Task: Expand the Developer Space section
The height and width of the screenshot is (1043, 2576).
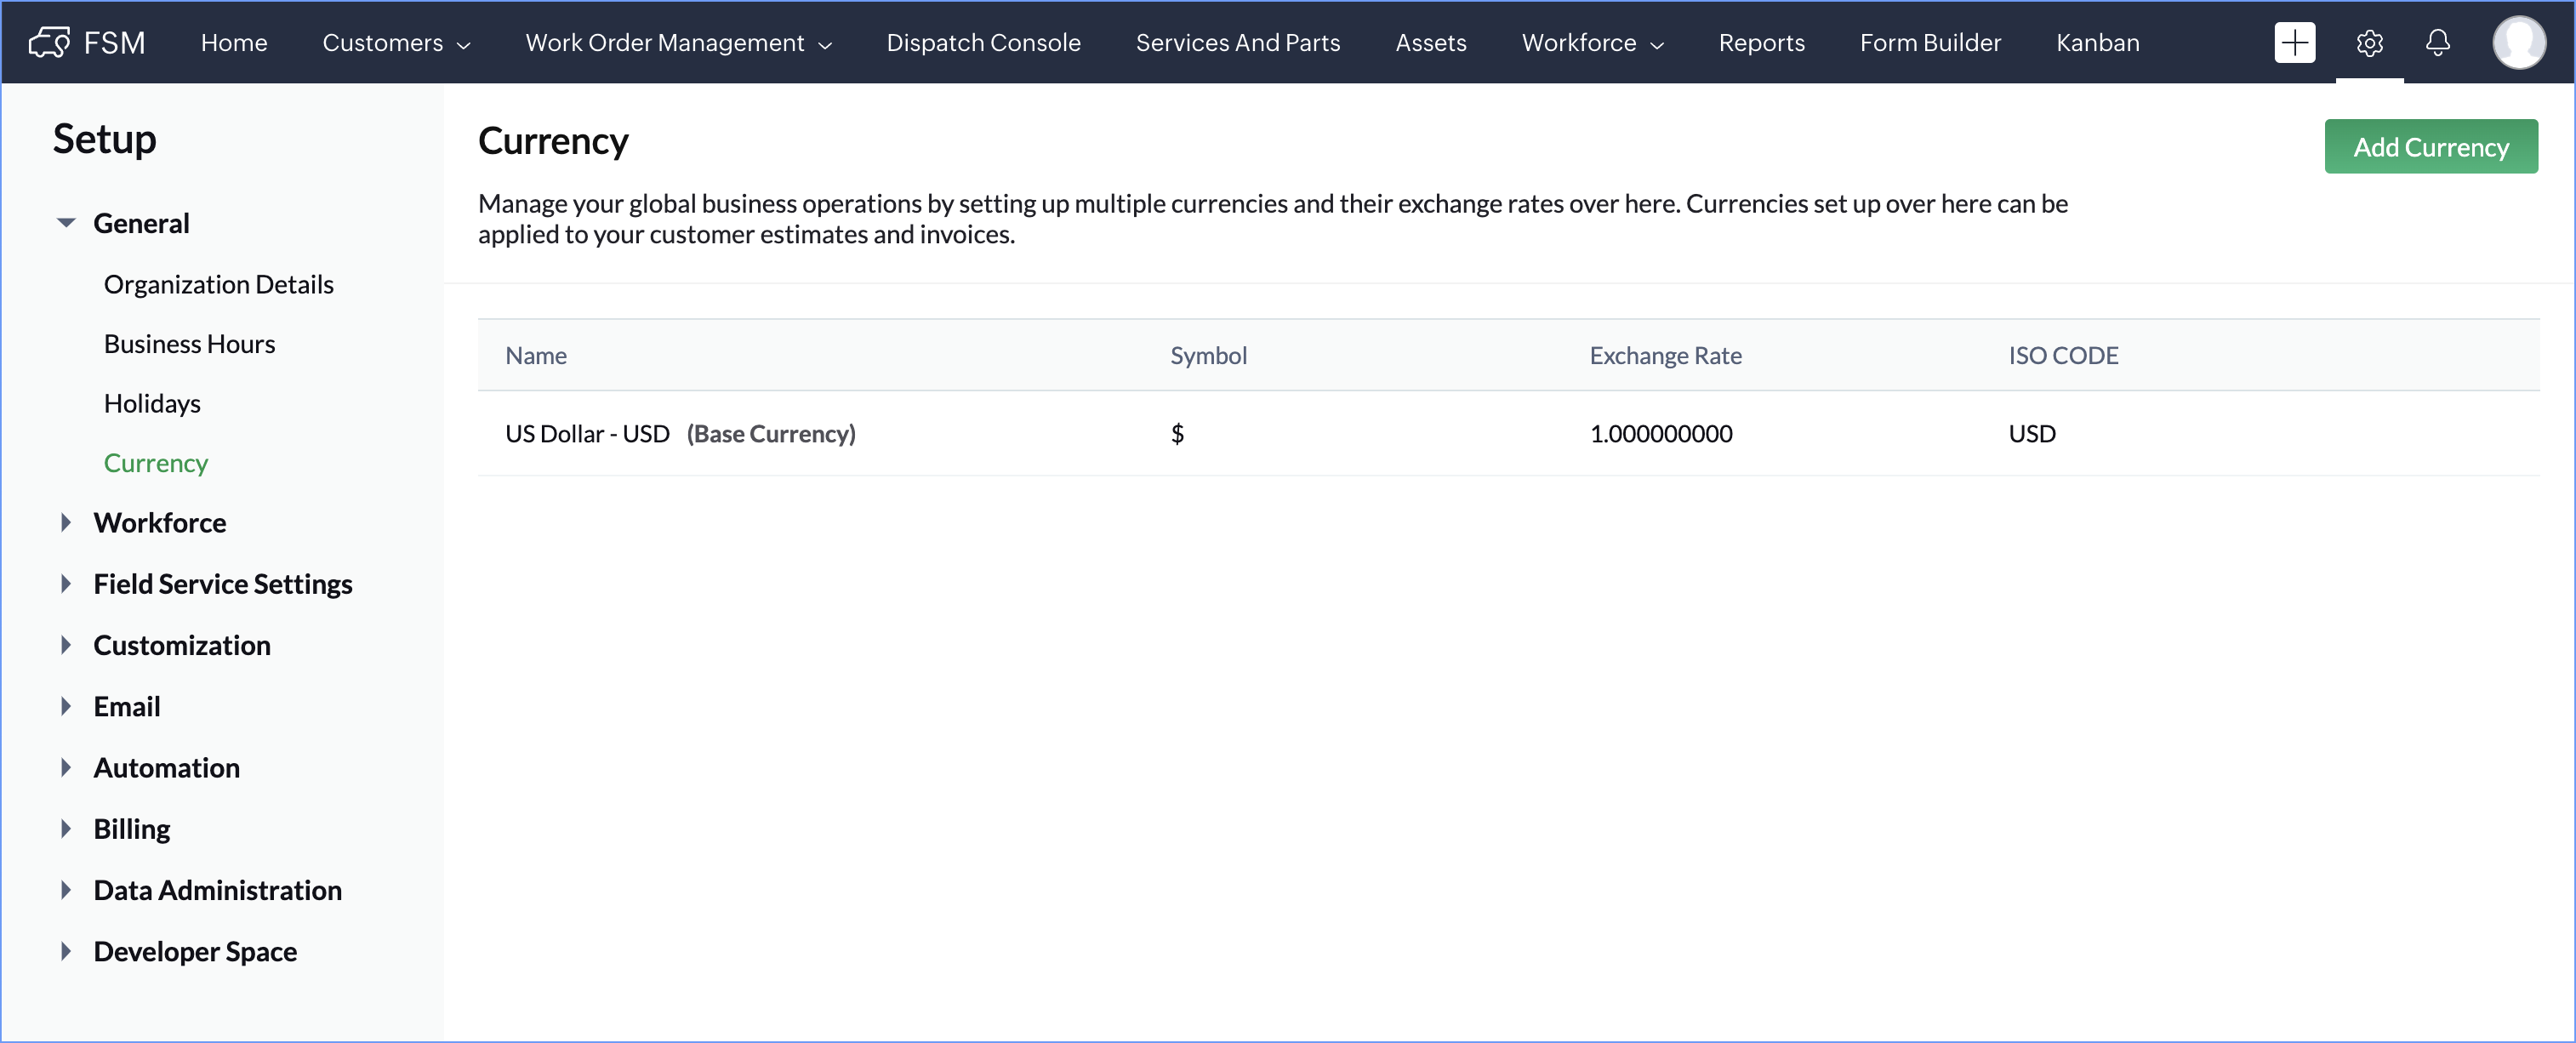Action: coord(66,951)
